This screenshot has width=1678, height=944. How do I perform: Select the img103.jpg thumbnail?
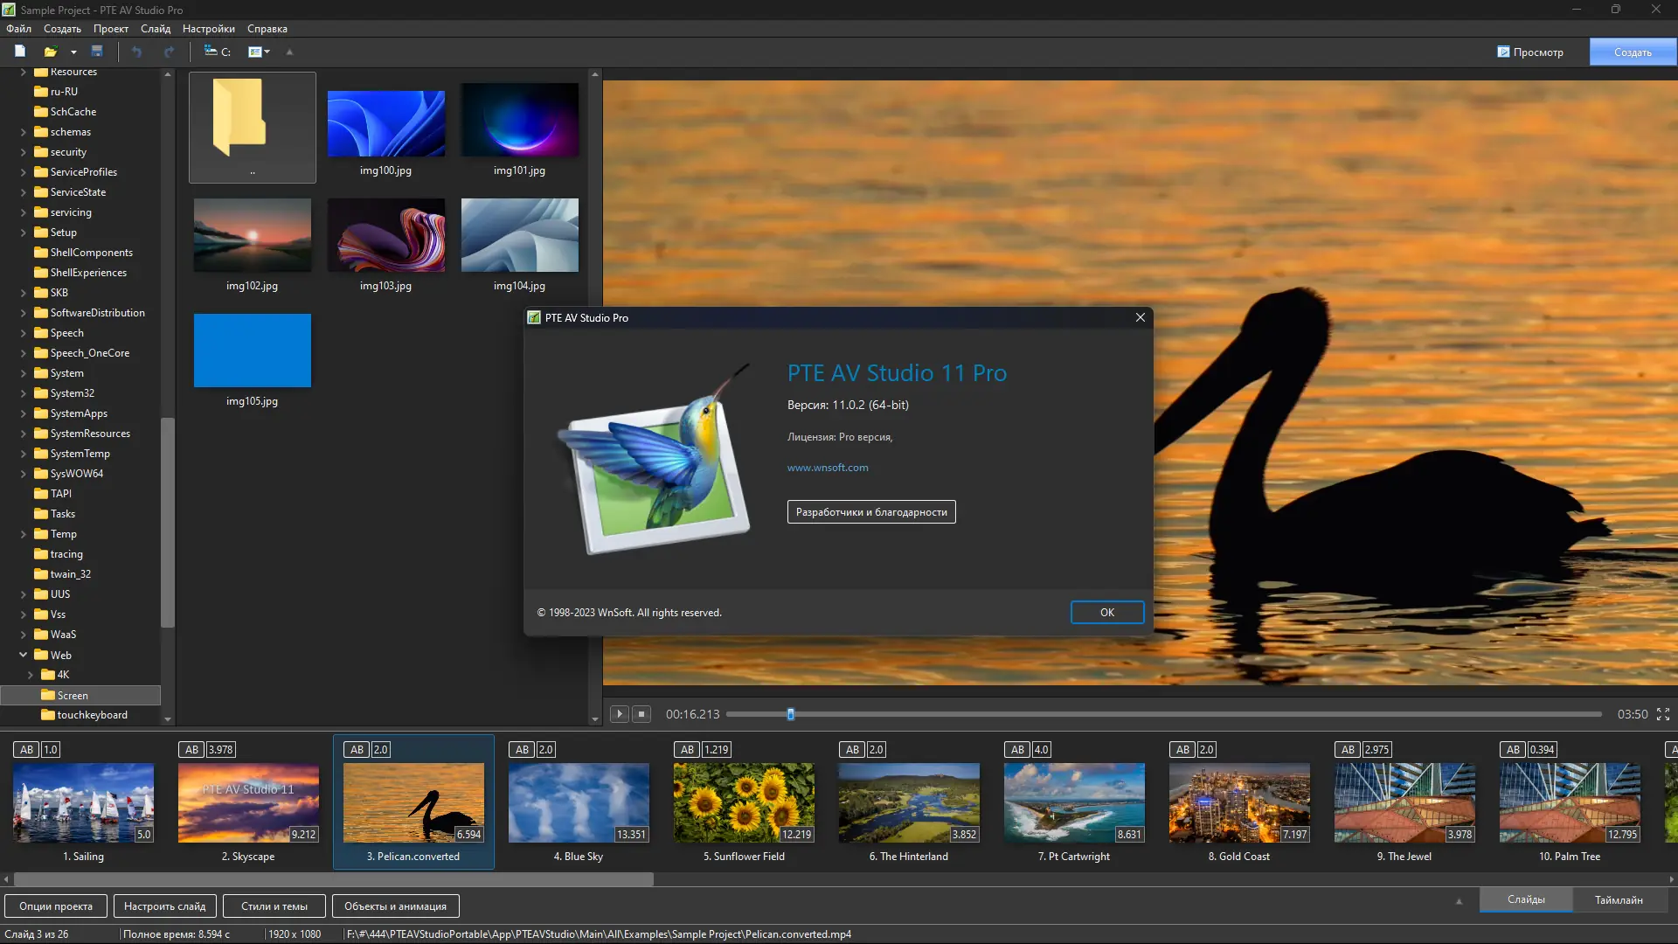click(385, 236)
